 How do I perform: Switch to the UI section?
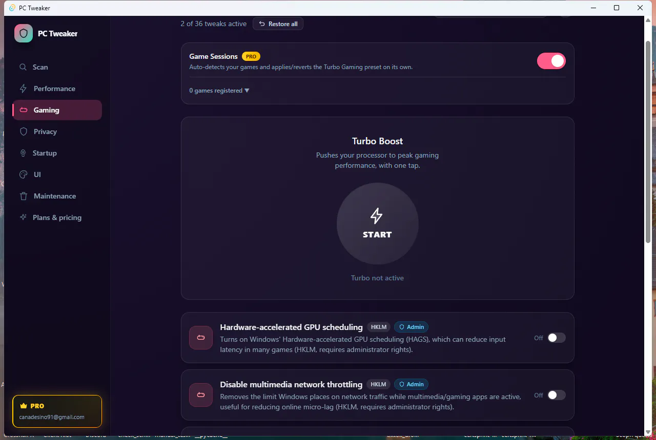pyautogui.click(x=57, y=174)
